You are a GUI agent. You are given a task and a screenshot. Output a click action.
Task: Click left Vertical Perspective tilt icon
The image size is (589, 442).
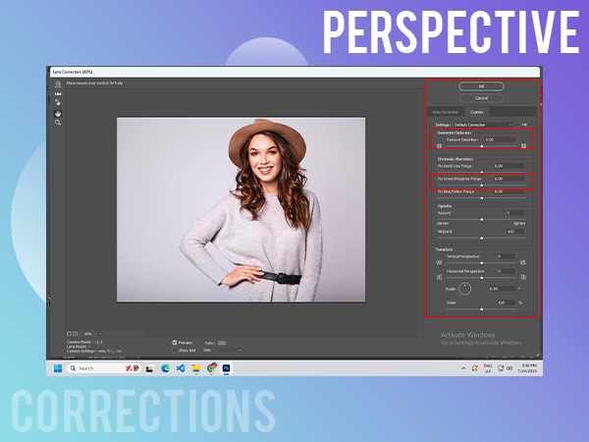(439, 262)
